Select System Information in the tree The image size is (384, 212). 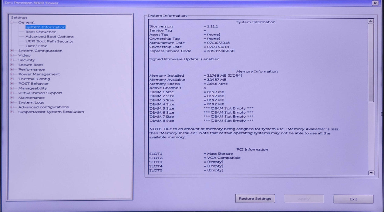coord(45,27)
